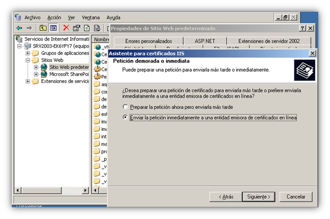Click the Back arrow toolbar icon
Image resolution: width=330 pixels, height=219 pixels.
tap(19, 28)
